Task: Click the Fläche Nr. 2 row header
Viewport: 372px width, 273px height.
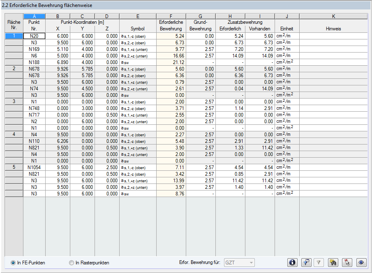Action: pyautogui.click(x=14, y=69)
